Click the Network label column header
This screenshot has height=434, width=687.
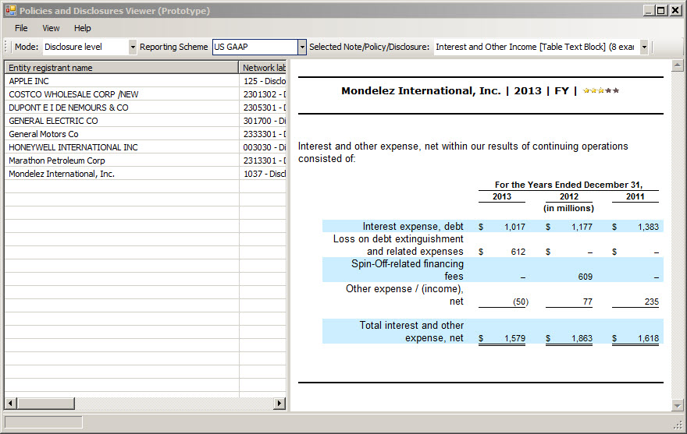[x=263, y=67]
